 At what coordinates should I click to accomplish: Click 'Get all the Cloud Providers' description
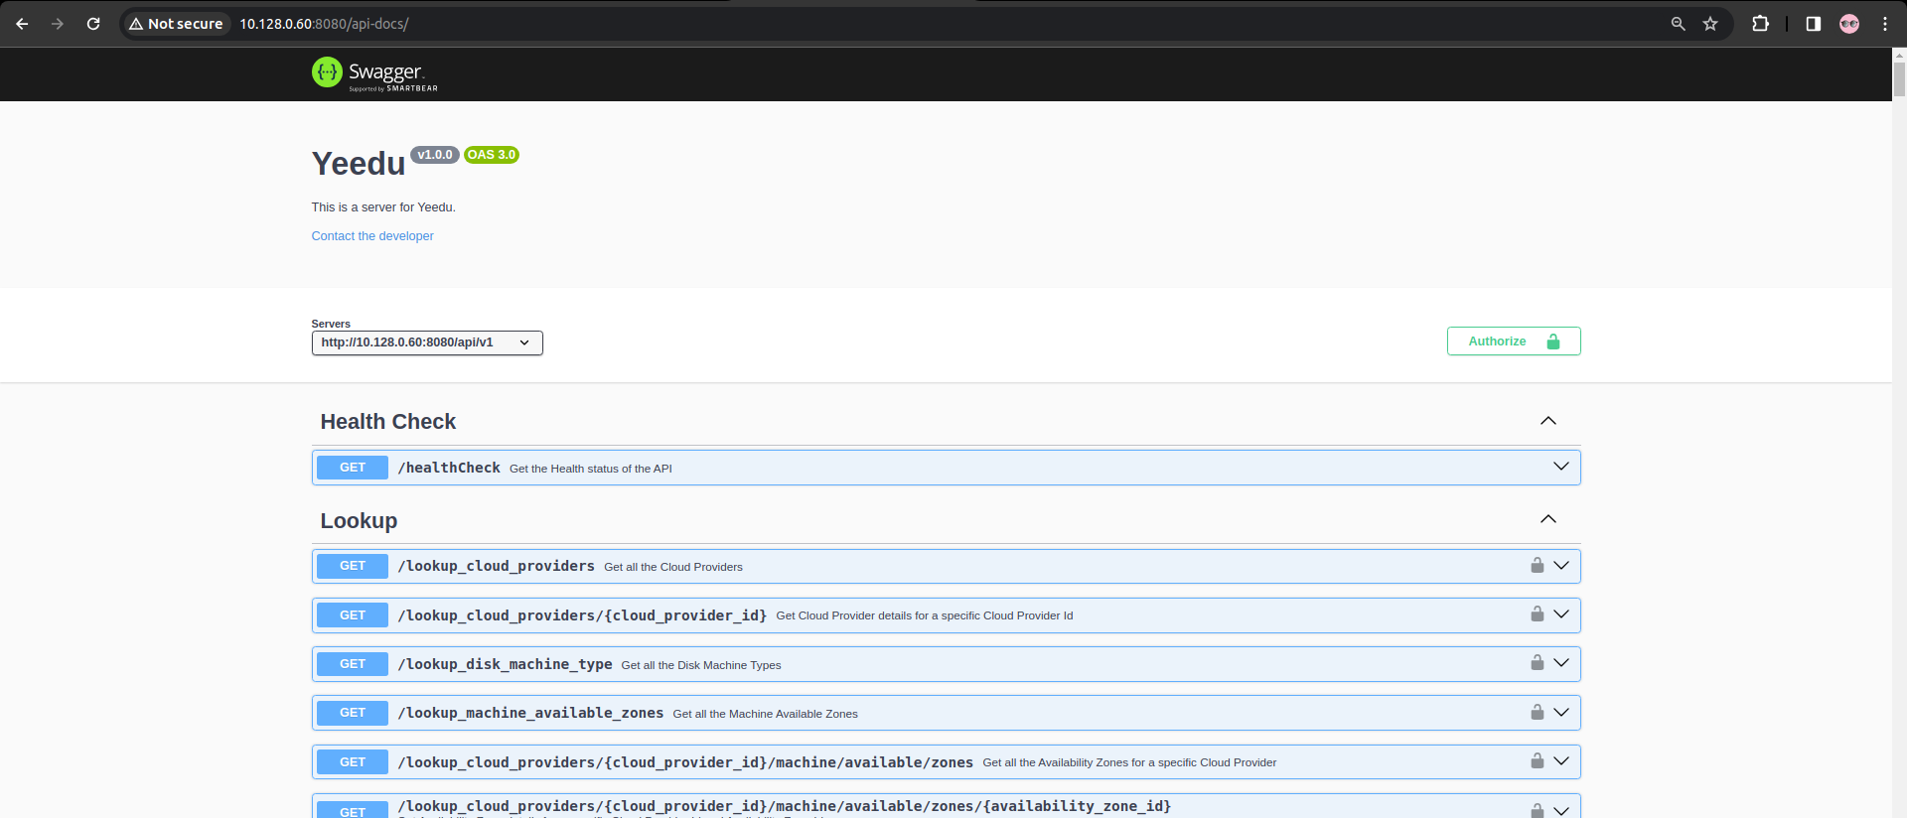tap(673, 567)
